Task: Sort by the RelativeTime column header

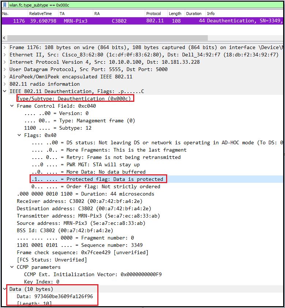Action: pyautogui.click(x=43, y=14)
